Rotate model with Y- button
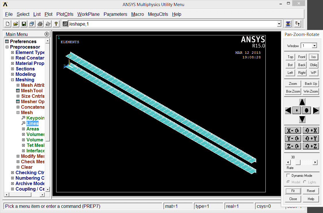This screenshot has height=213, width=323. [293, 138]
